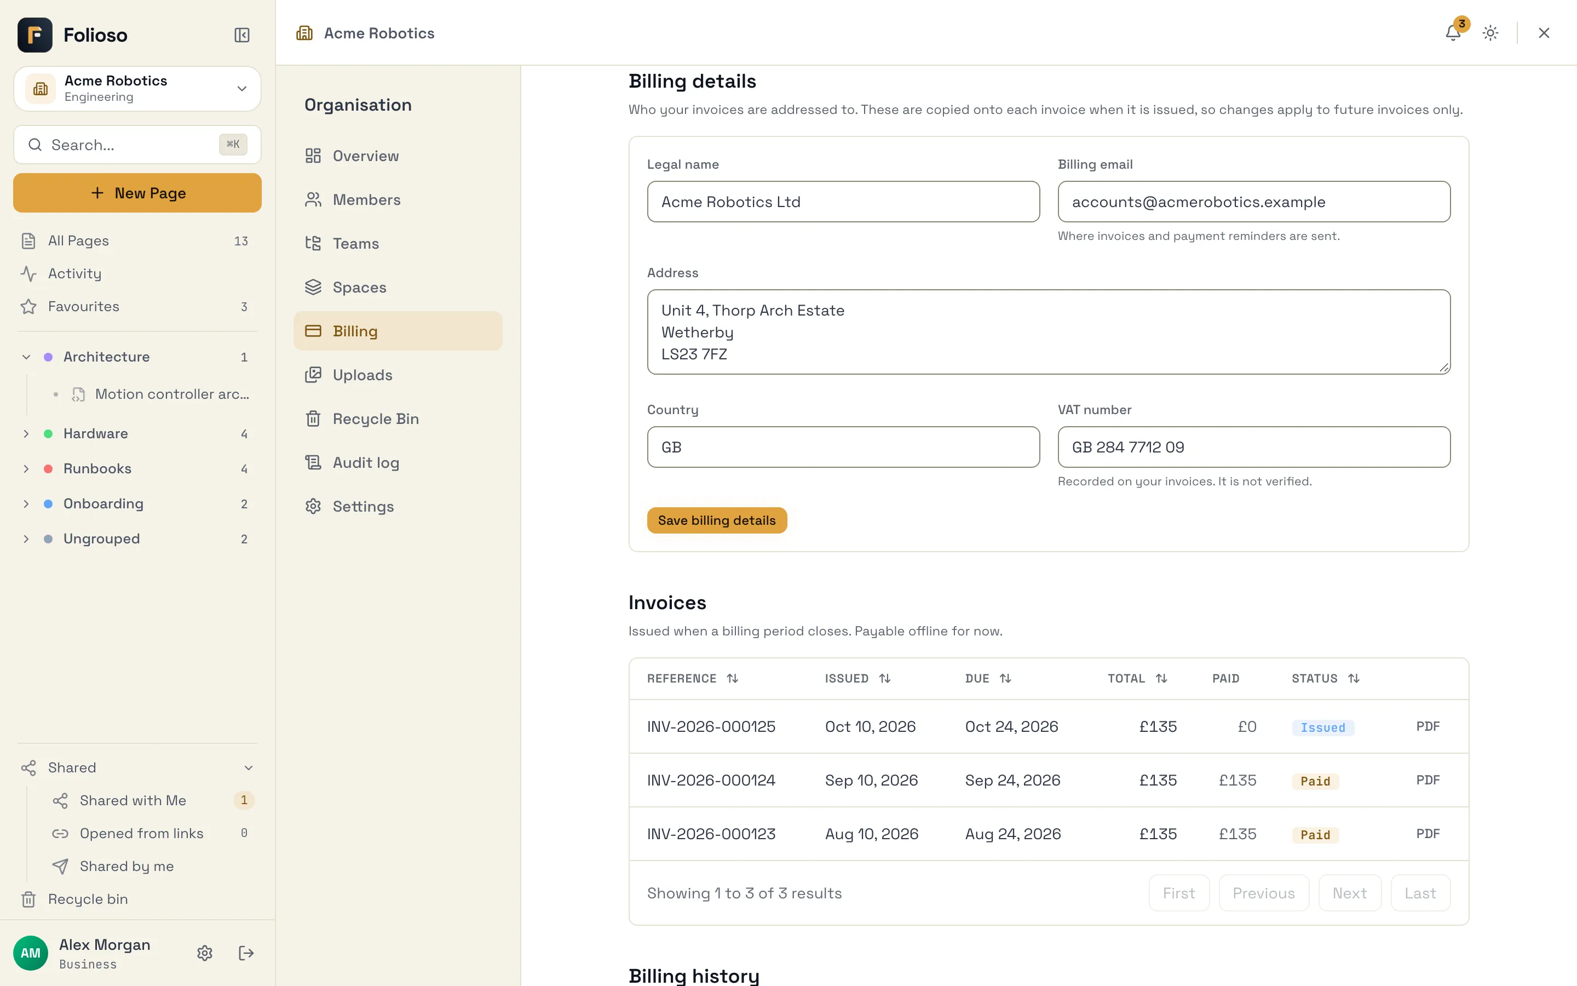
Task: Open the Acme Robotics workspace switcher
Action: (137, 89)
